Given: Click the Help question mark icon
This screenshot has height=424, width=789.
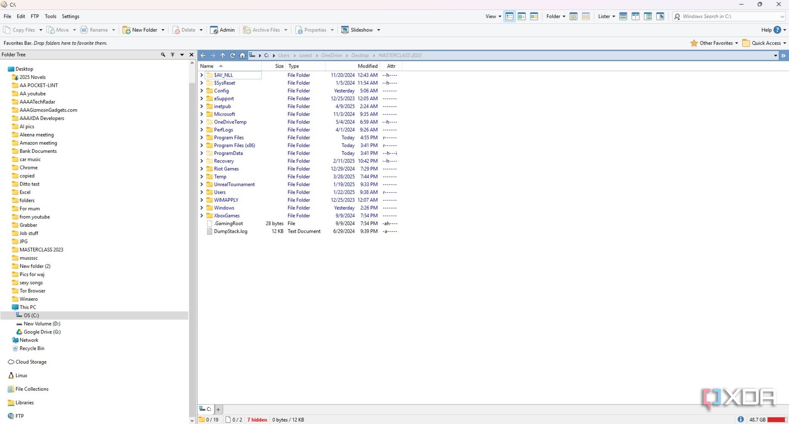Looking at the screenshot, I should (777, 30).
